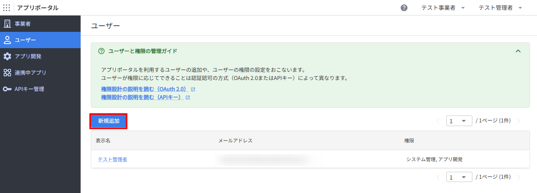537x193 pixels.
Task: Open the テスト事業者 dropdown
Action: [443, 8]
